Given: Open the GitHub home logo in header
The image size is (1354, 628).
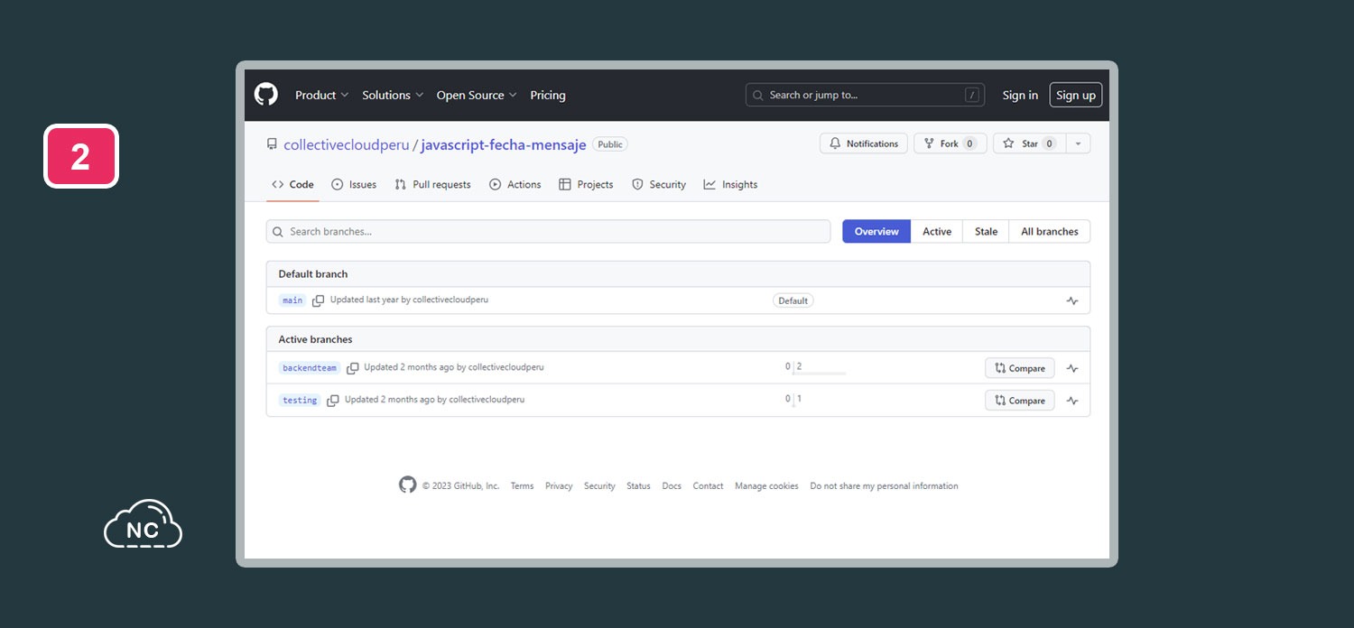Looking at the screenshot, I should click(x=265, y=95).
